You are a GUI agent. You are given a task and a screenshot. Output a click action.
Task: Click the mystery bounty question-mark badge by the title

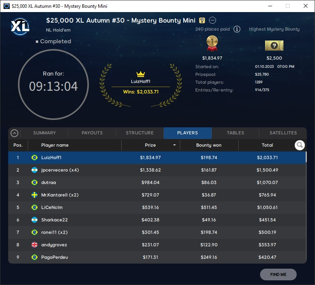click(x=202, y=20)
